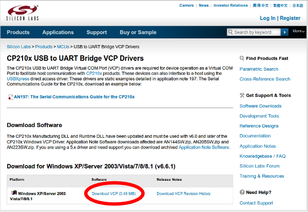Viewport: 308px width, 212px height.
Task: Expand the More dropdown in navigation bar
Action: [x=298, y=31]
